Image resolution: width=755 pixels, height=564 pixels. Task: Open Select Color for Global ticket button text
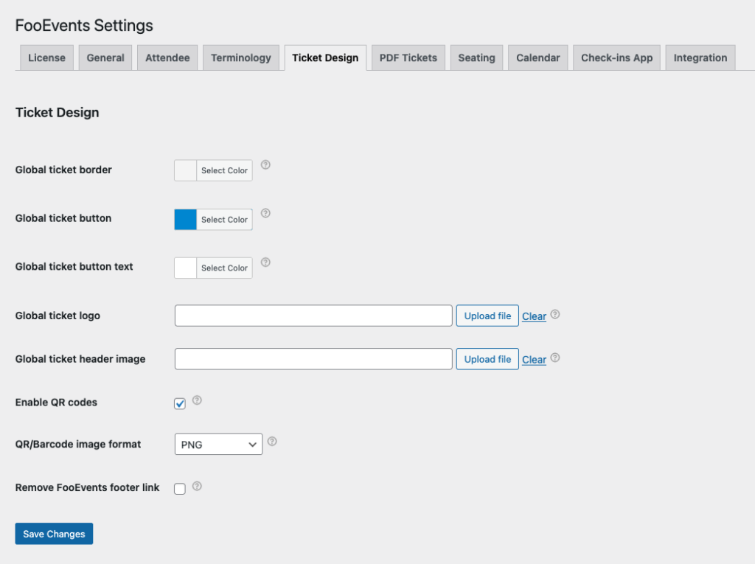pos(224,268)
